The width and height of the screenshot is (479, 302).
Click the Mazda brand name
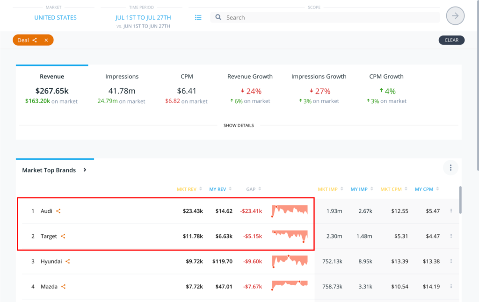pos(49,287)
